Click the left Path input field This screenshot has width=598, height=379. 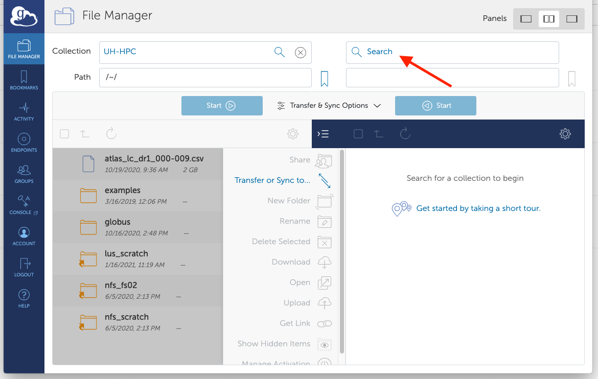click(x=205, y=78)
